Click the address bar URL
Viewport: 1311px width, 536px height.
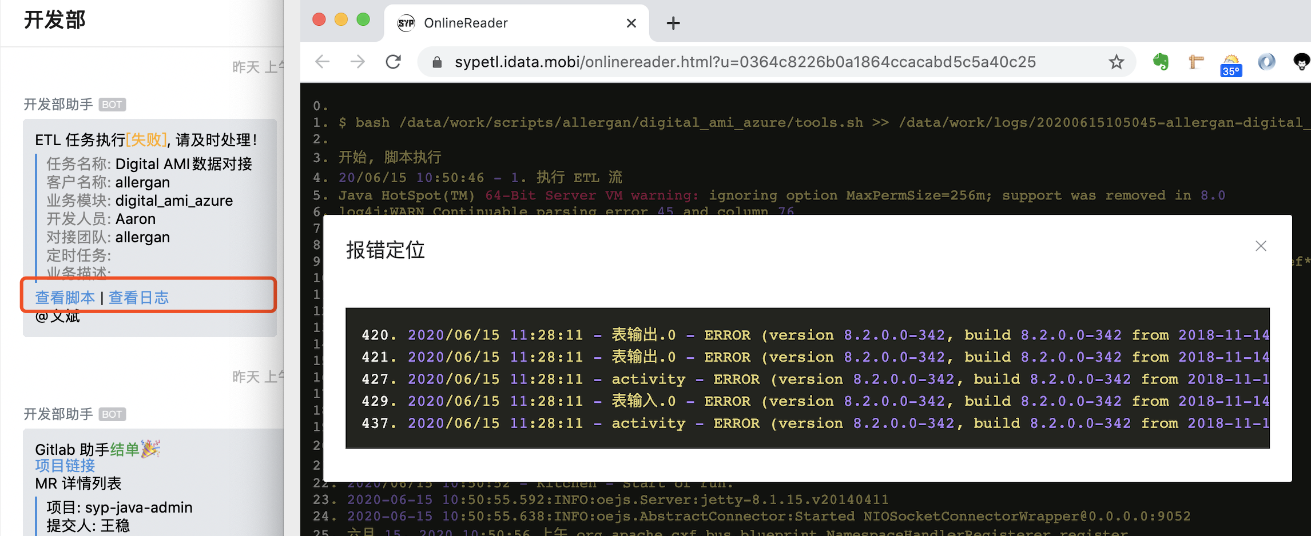(x=745, y=62)
